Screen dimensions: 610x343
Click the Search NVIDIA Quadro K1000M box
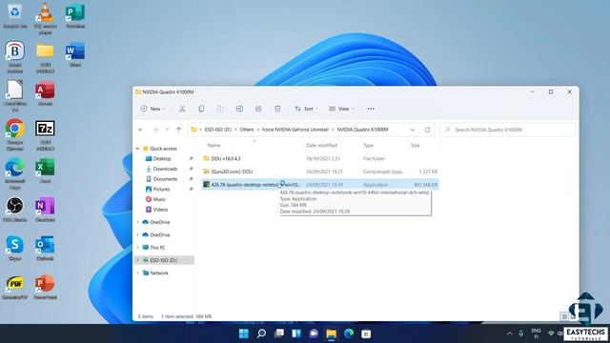tap(507, 130)
